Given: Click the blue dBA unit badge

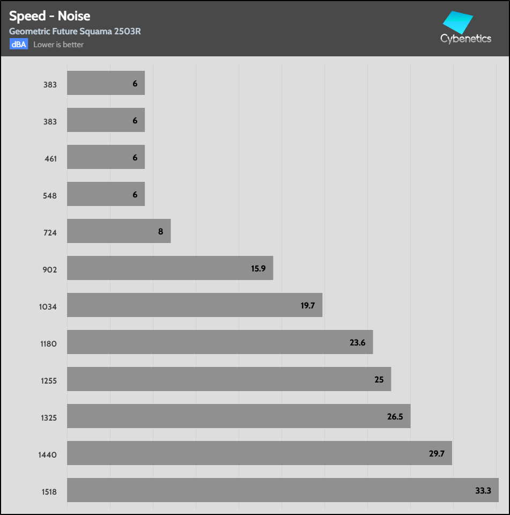Looking at the screenshot, I should click(18, 45).
